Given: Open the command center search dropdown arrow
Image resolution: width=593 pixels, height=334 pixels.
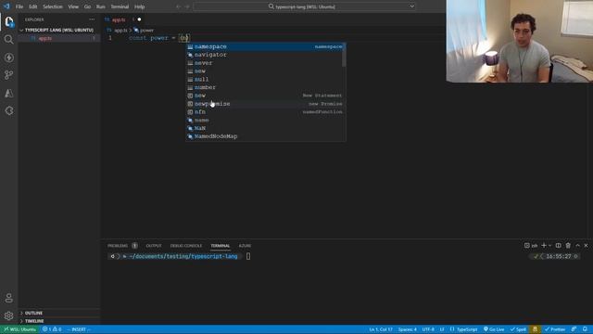Looking at the screenshot, I should (x=411, y=6).
